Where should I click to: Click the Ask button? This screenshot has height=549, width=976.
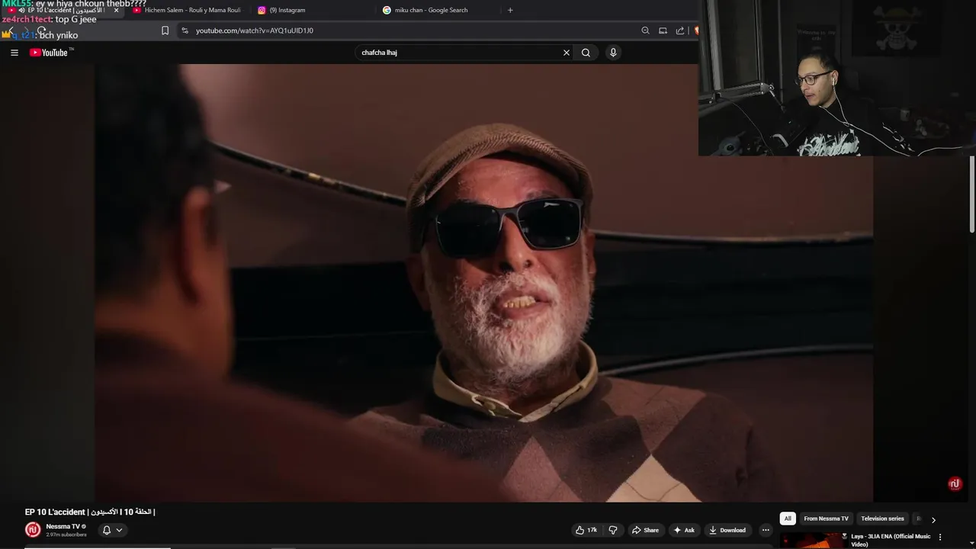point(684,530)
